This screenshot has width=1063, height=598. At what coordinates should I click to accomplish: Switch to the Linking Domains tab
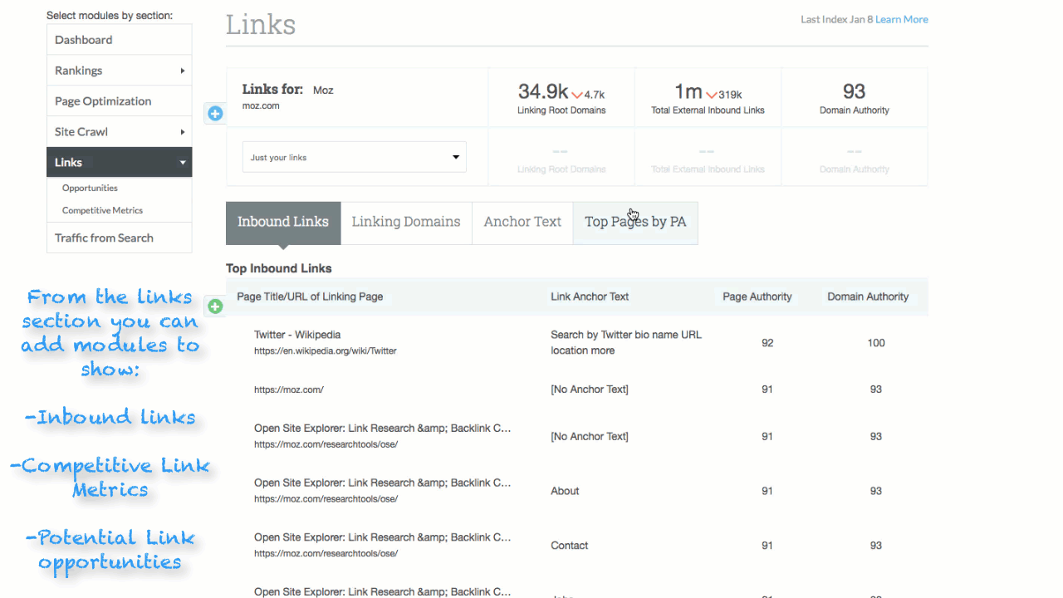[405, 222]
